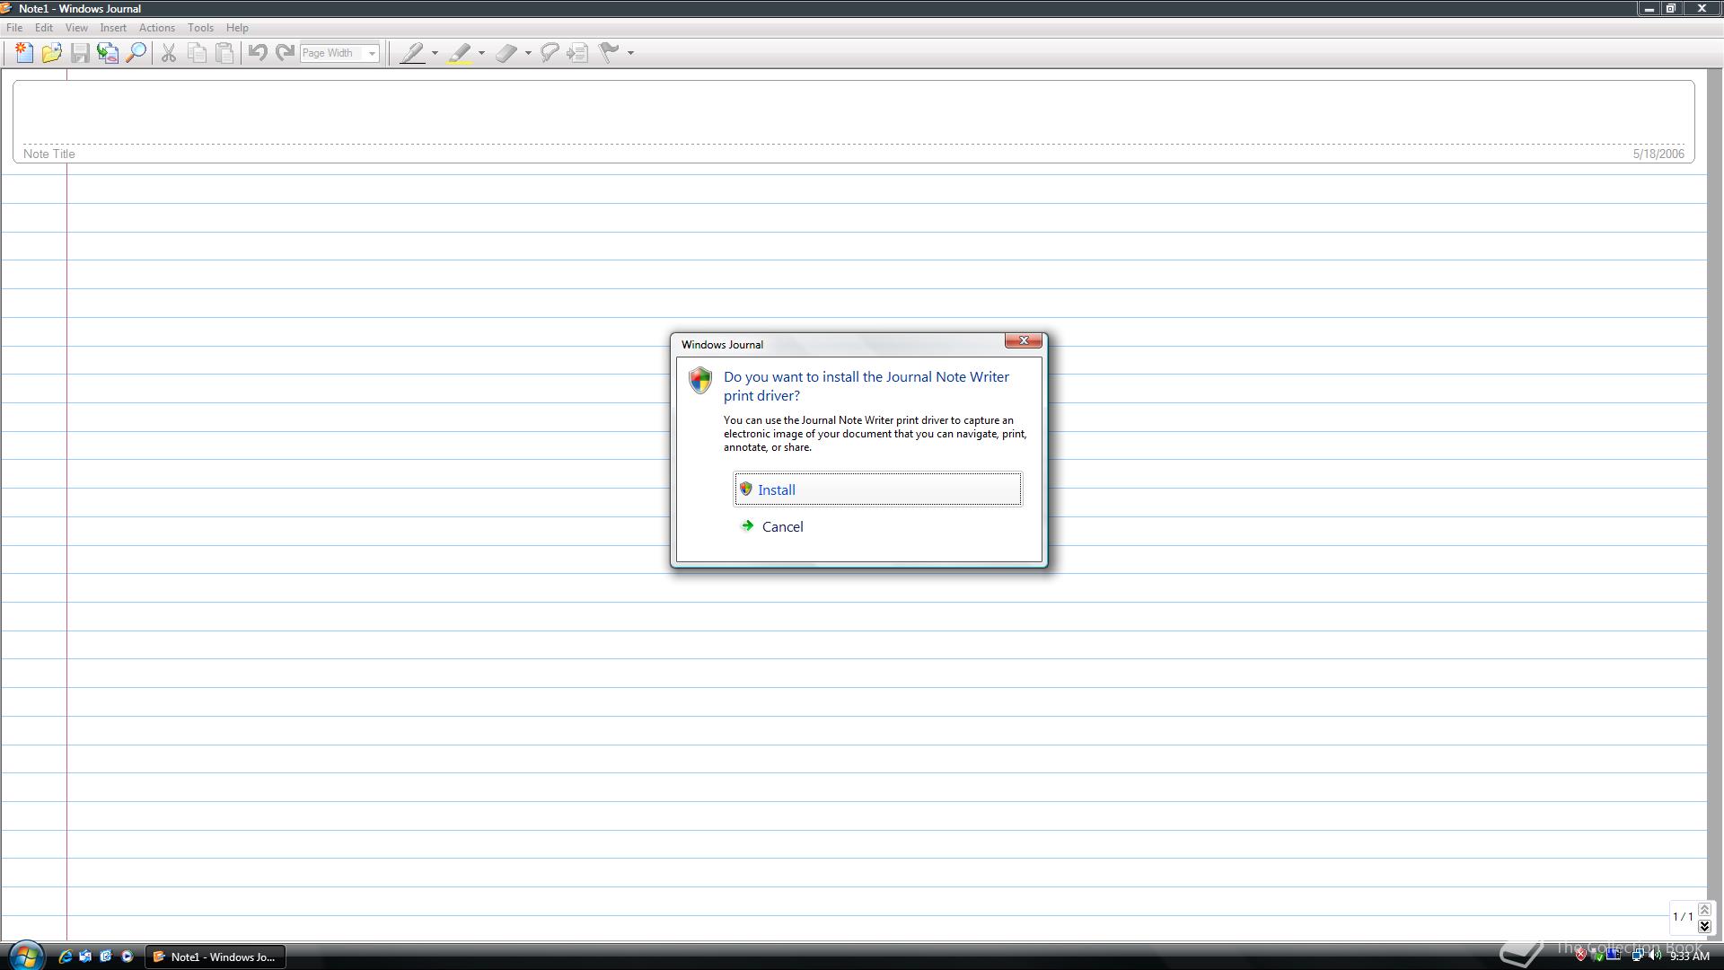Redo the action using toolbar arrow
This screenshot has height=970, width=1724.
coord(285,53)
